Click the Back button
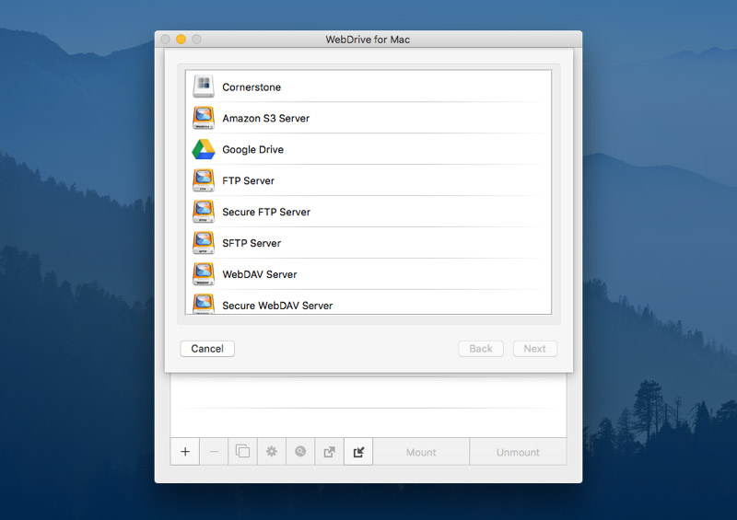737x520 pixels. pyautogui.click(x=481, y=349)
